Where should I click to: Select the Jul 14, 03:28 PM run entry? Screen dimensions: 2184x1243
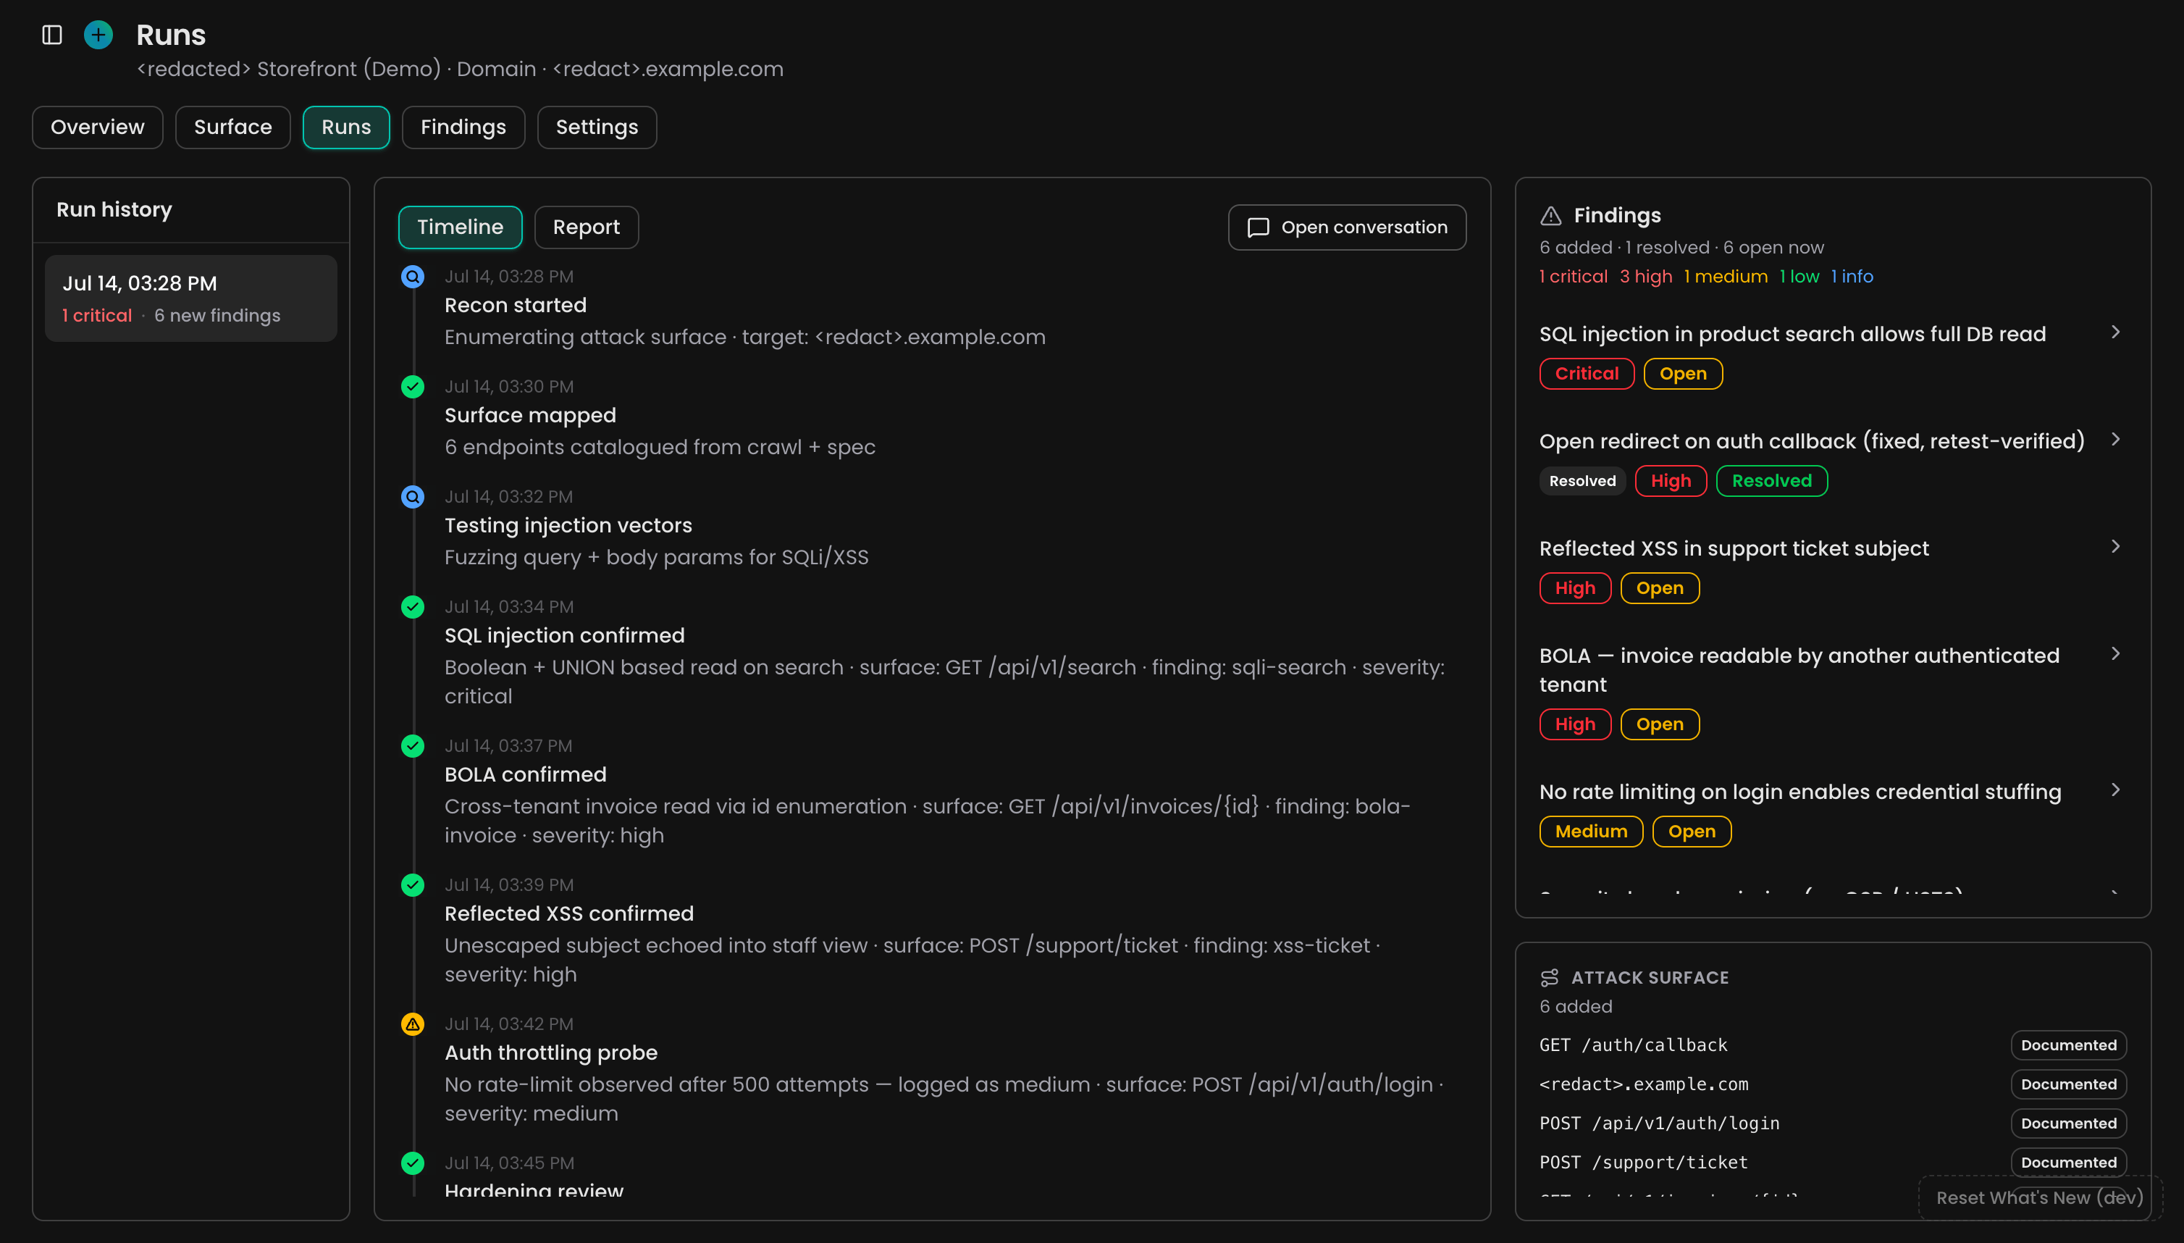tap(191, 298)
